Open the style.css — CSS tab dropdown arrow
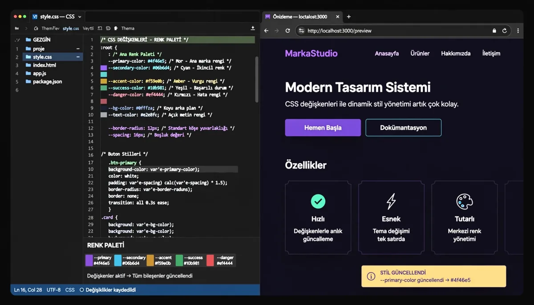 click(80, 16)
